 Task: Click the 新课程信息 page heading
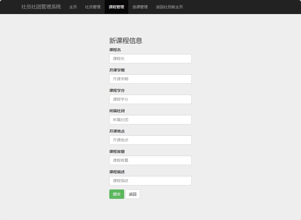pyautogui.click(x=126, y=41)
